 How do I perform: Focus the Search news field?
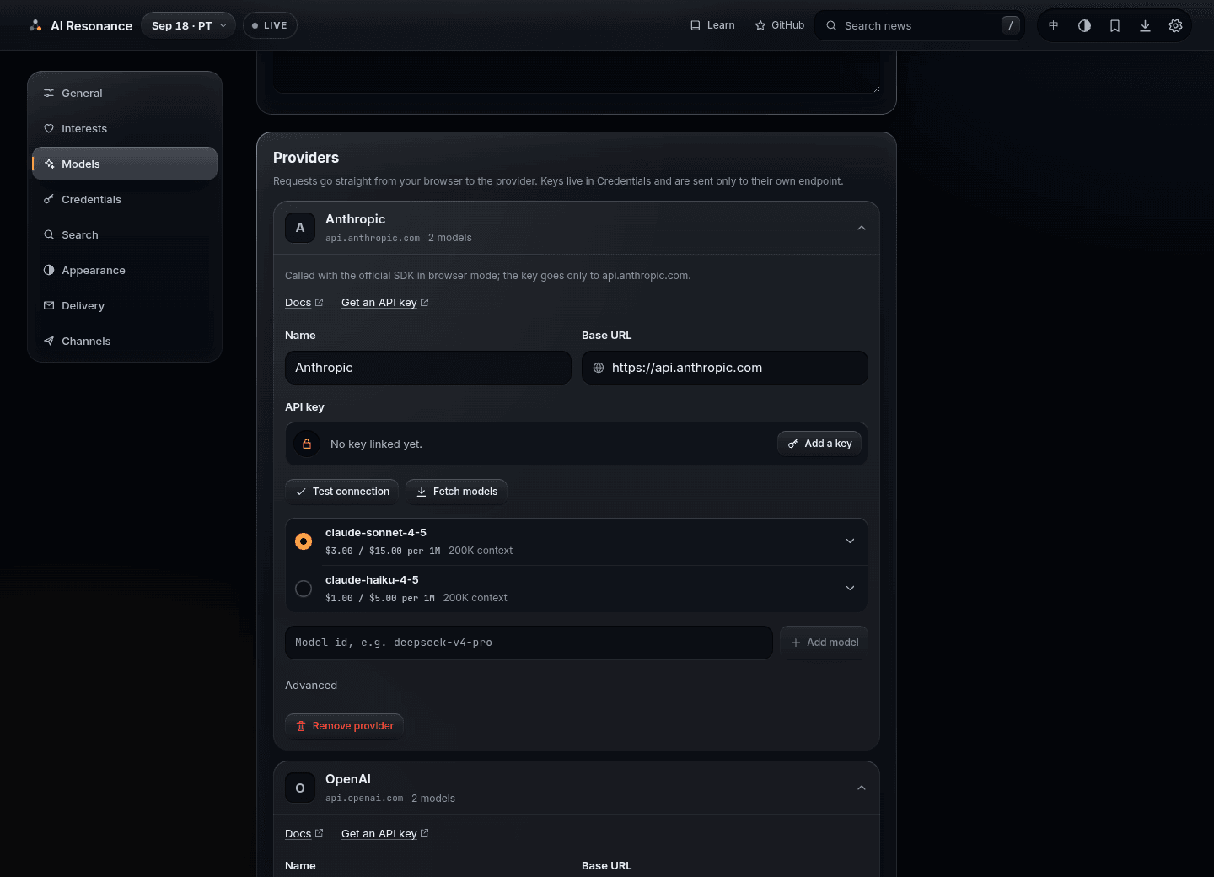click(919, 25)
